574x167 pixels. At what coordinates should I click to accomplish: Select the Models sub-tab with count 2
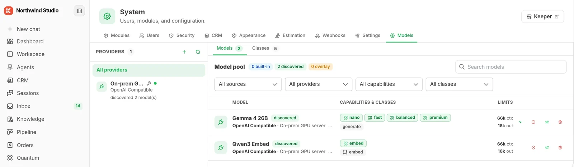coord(230,48)
